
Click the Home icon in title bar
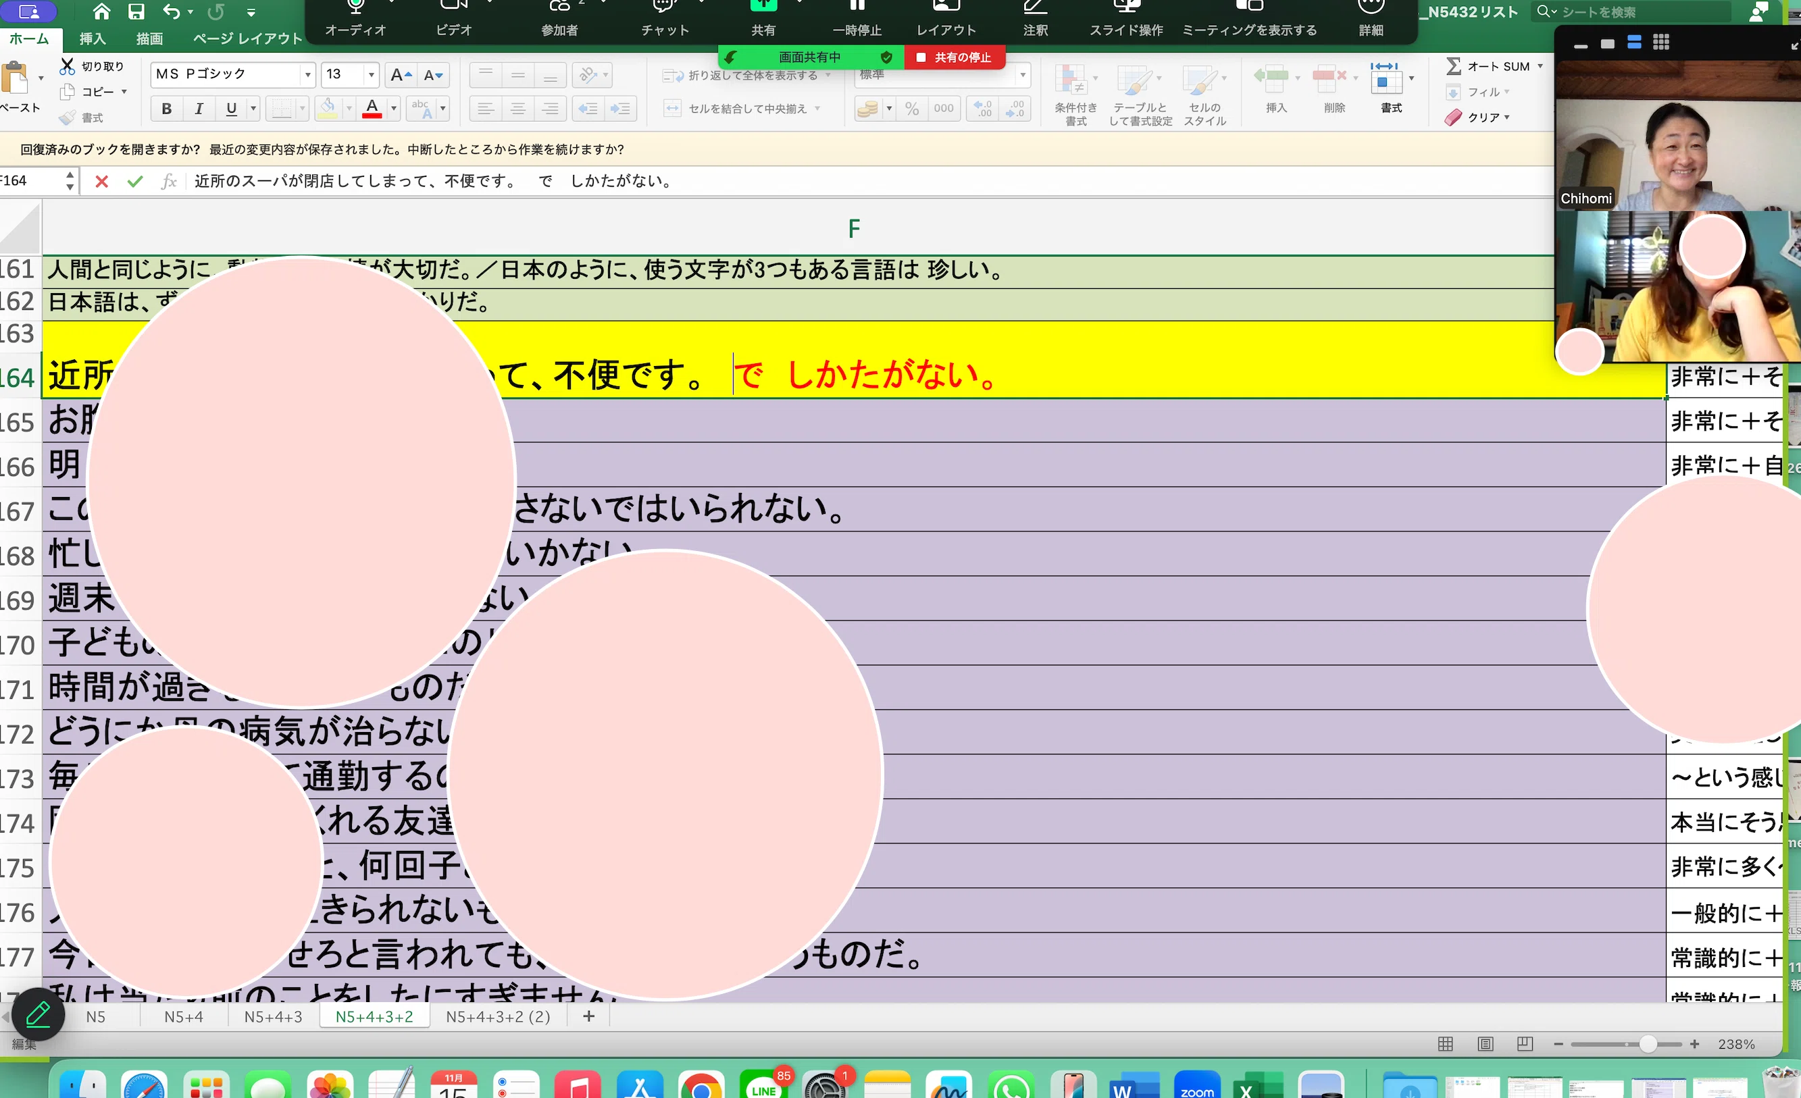101,11
